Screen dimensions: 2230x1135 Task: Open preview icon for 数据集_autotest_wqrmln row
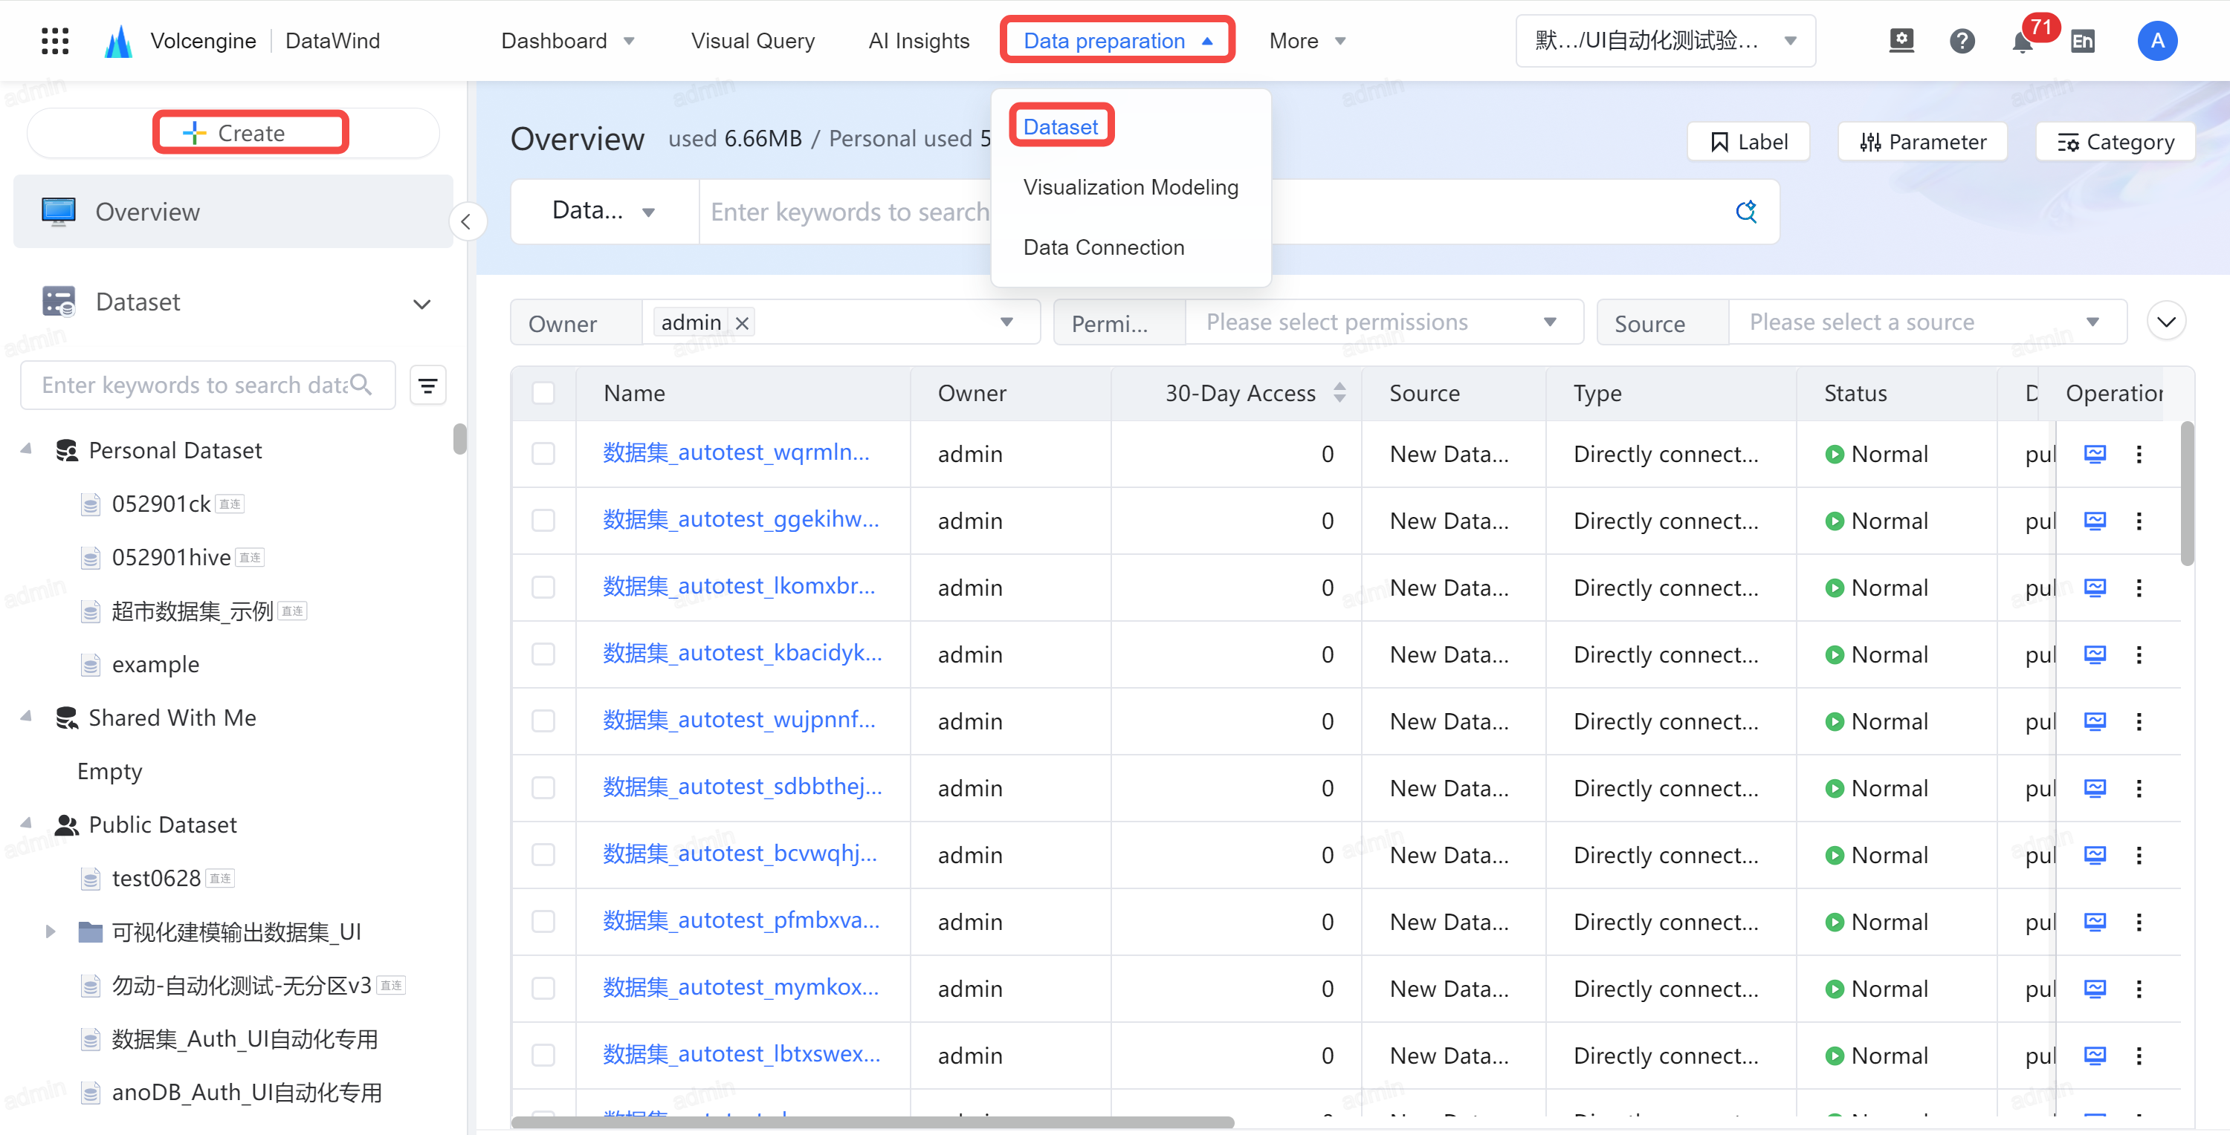tap(2095, 453)
